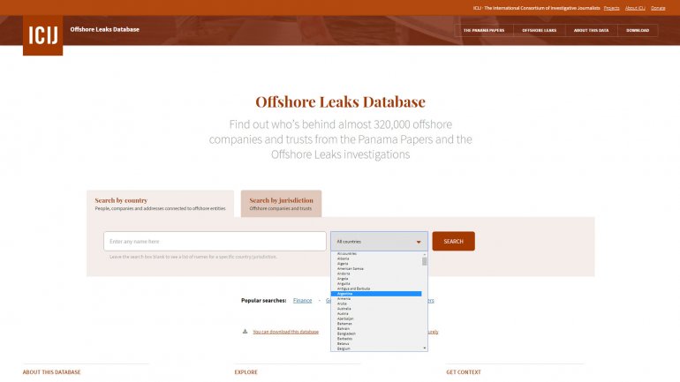Select Andorra in the country list
Viewport: 680px width, 382px height.
[376, 273]
